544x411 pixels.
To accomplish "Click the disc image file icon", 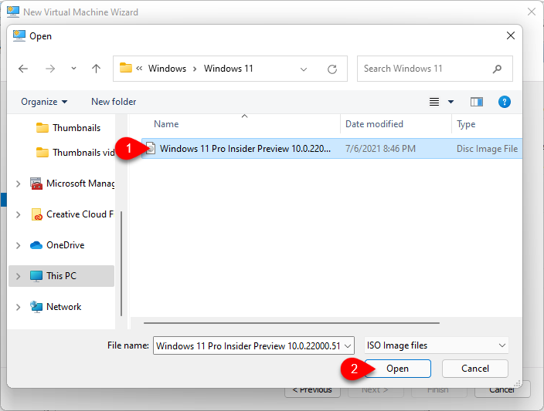I will [x=150, y=149].
